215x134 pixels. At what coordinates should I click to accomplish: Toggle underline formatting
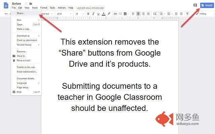[98, 14]
